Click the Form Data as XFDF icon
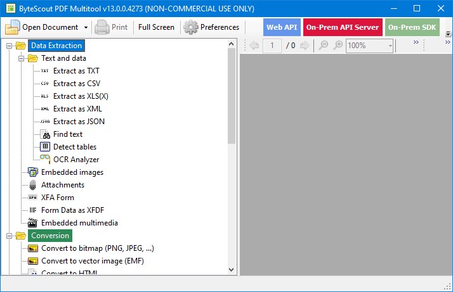The width and height of the screenshot is (453, 292). click(x=33, y=210)
